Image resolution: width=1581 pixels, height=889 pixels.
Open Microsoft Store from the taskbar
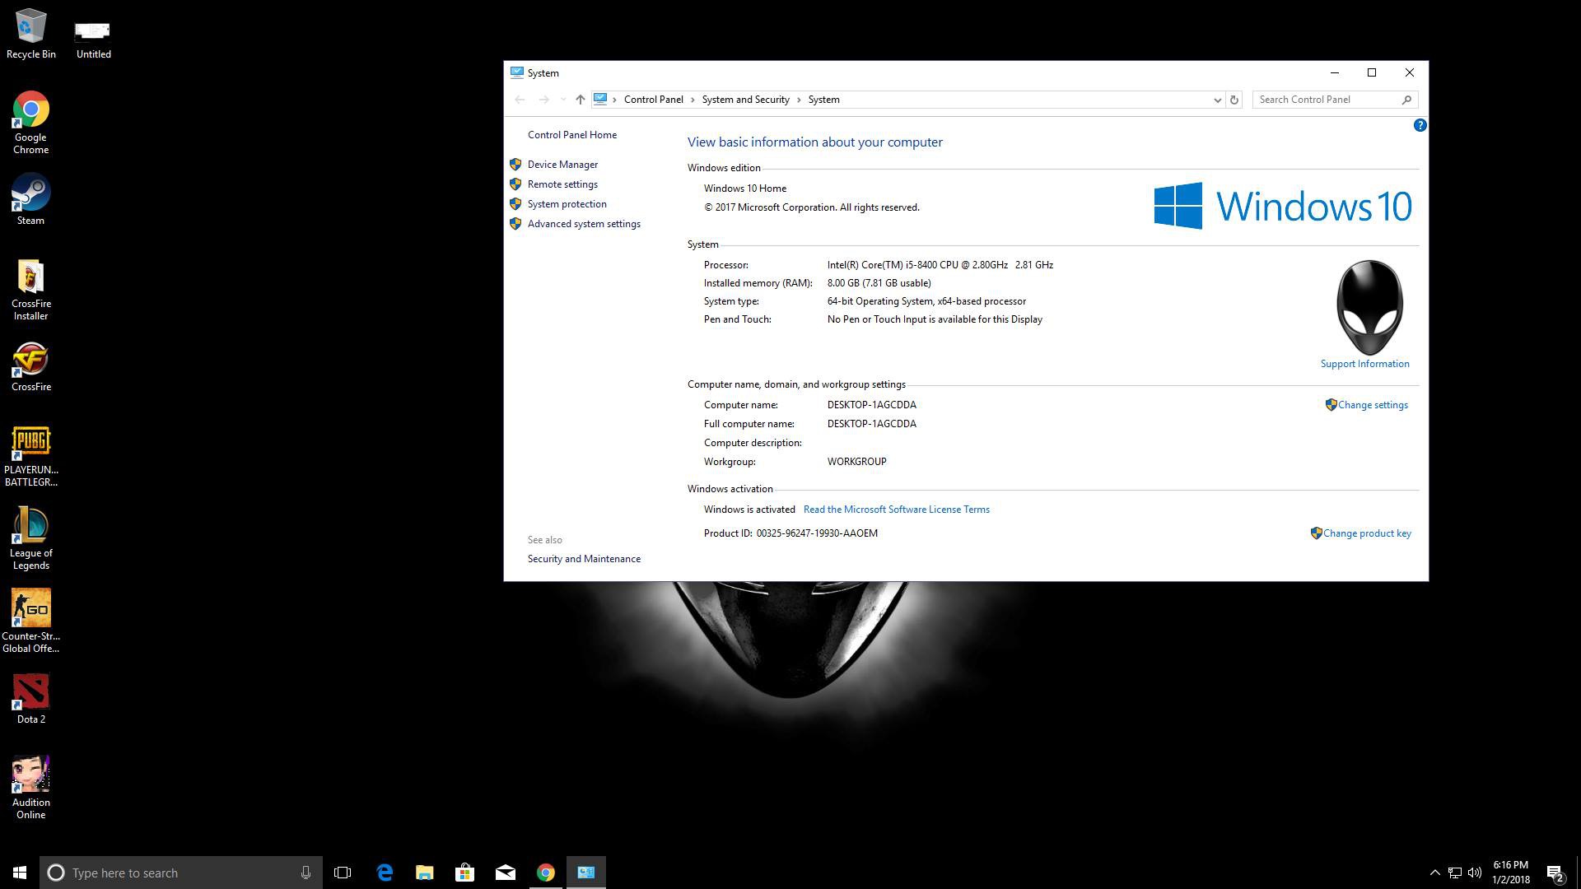(464, 873)
